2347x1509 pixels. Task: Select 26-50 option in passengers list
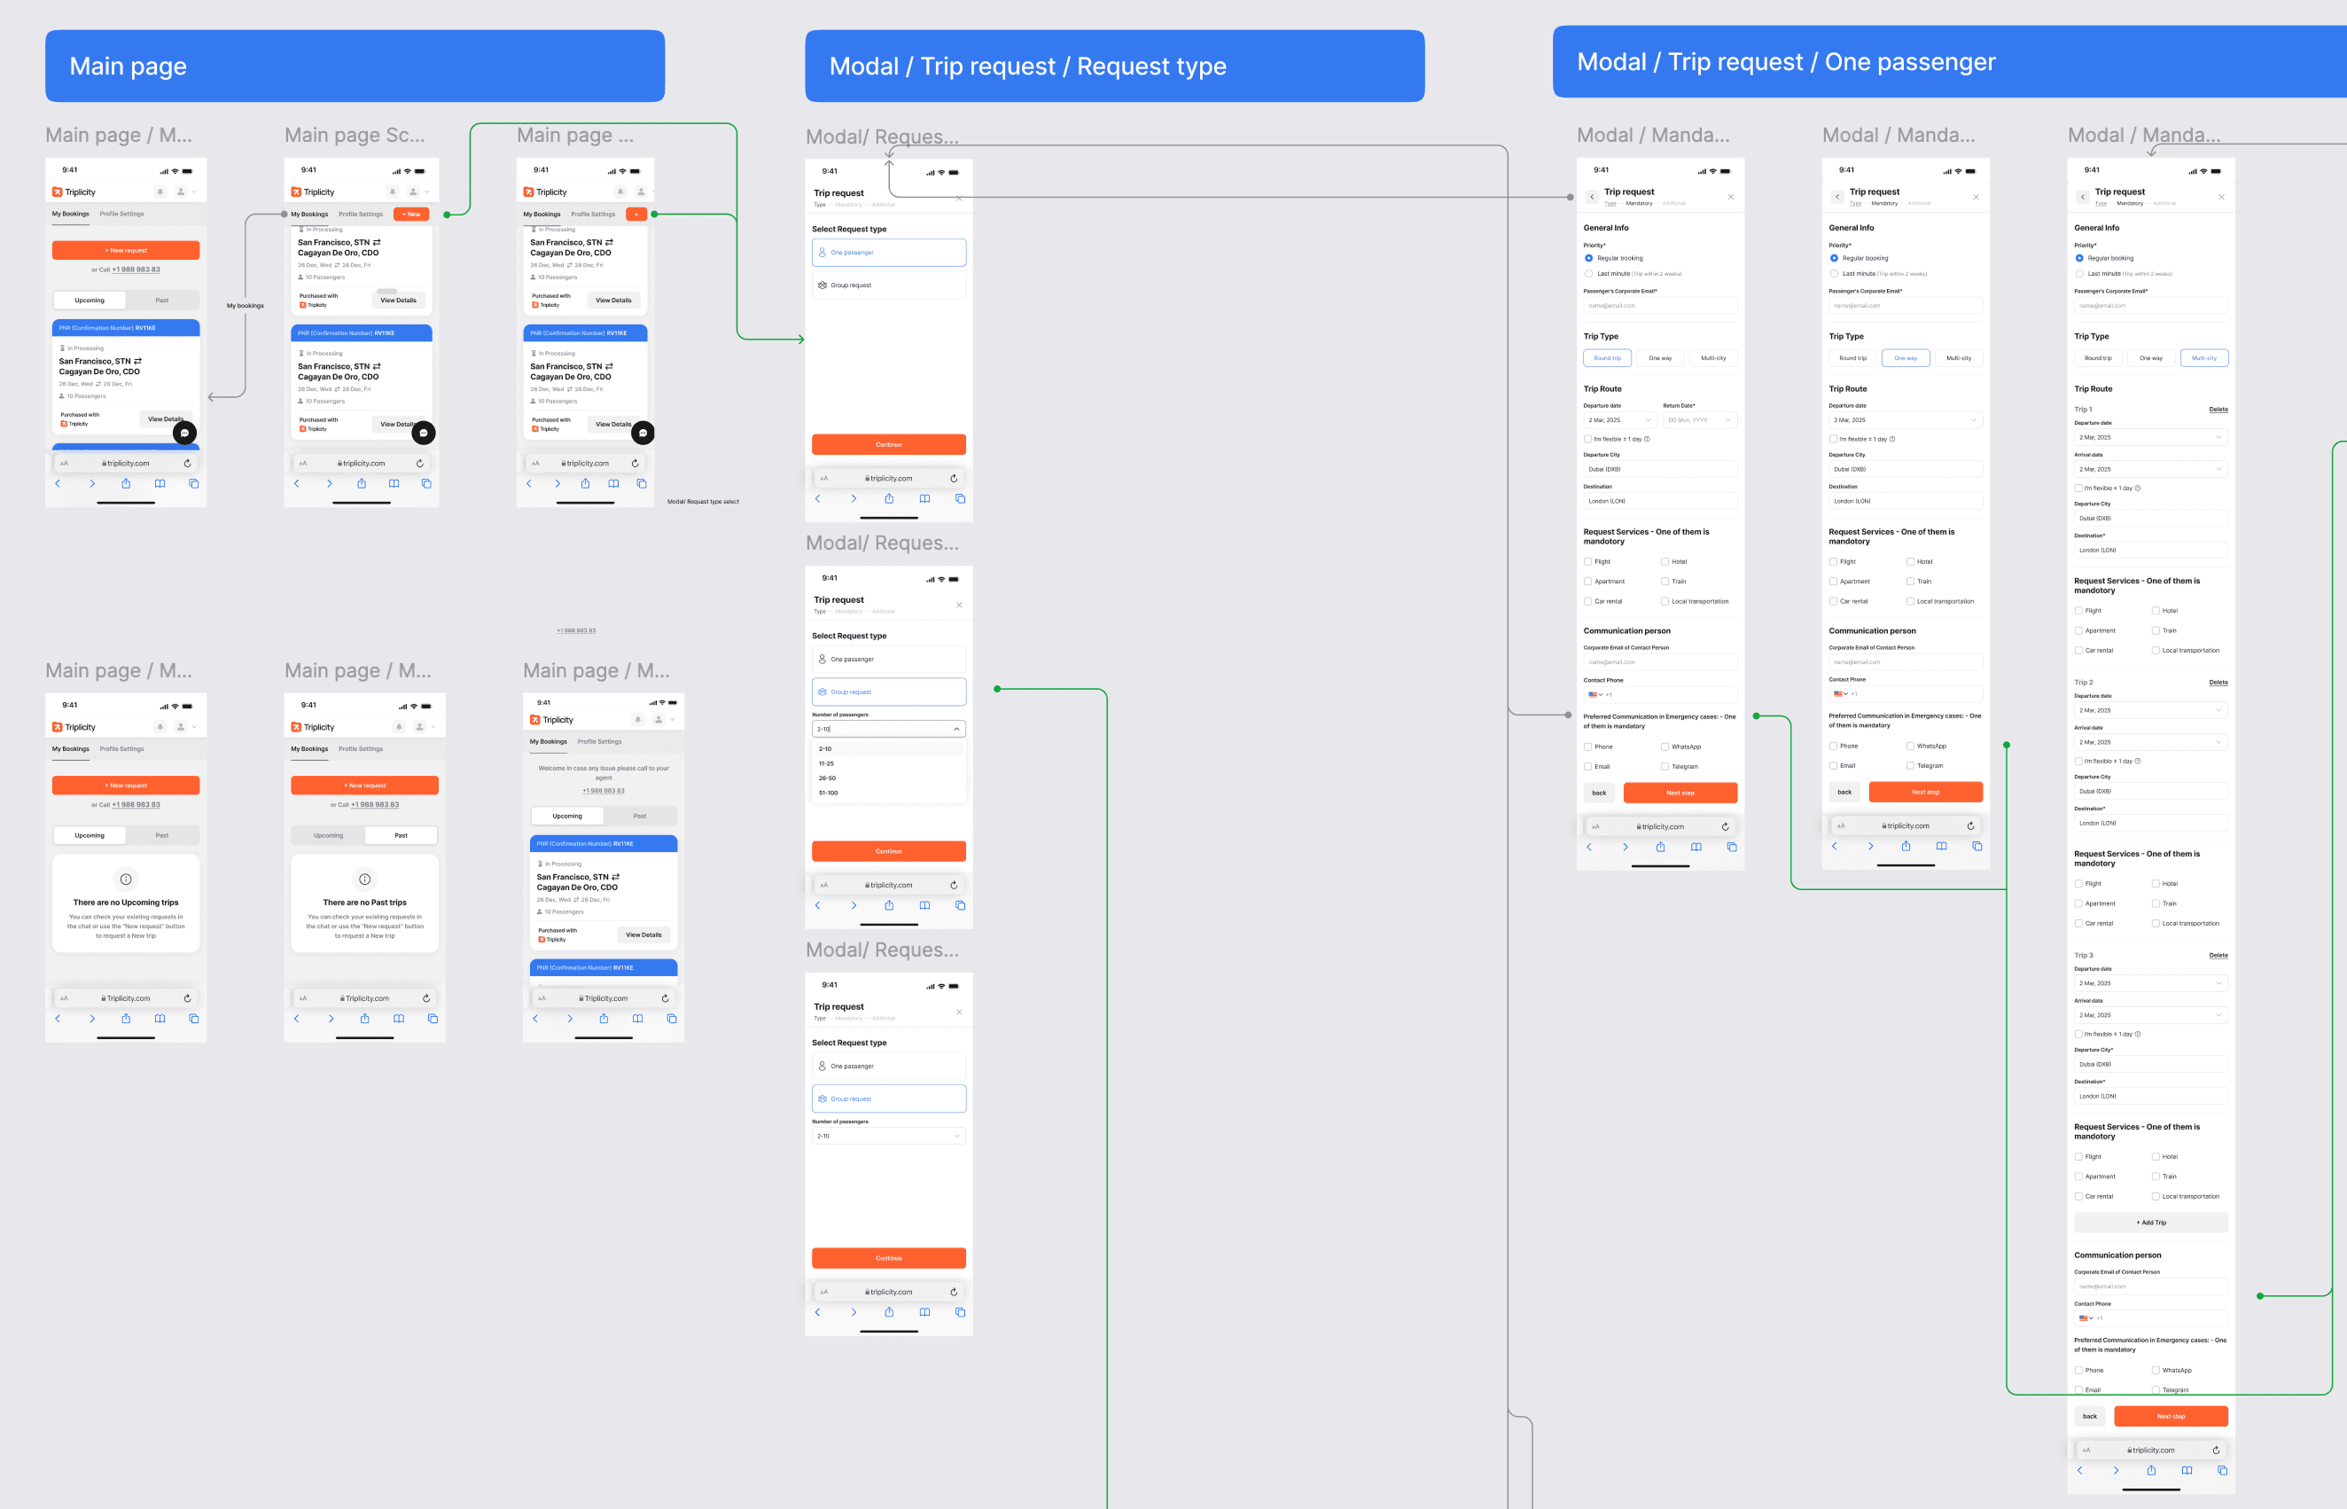(828, 778)
